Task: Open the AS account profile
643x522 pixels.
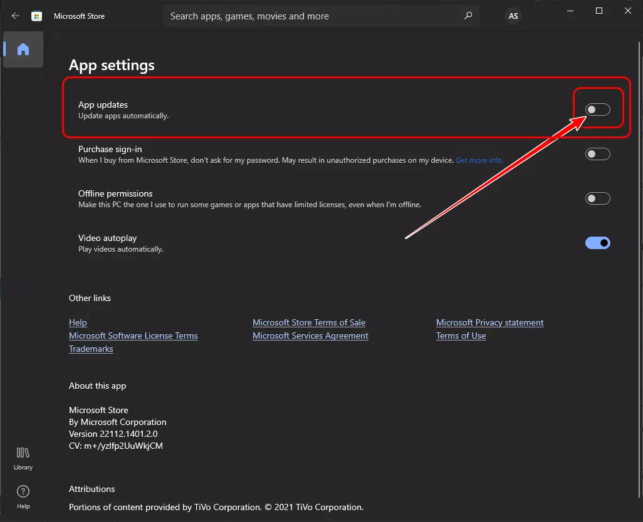Action: [513, 16]
